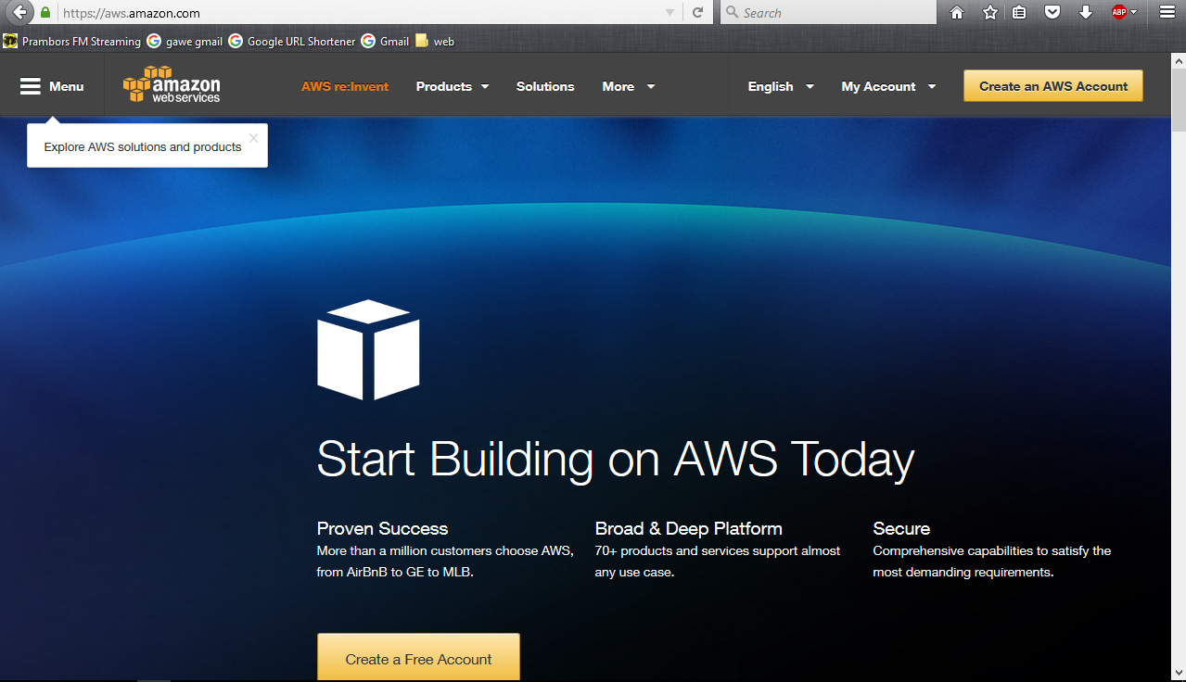This screenshot has height=682, width=1186.
Task: Click the vertical scrollbar down arrow
Action: click(x=1179, y=674)
